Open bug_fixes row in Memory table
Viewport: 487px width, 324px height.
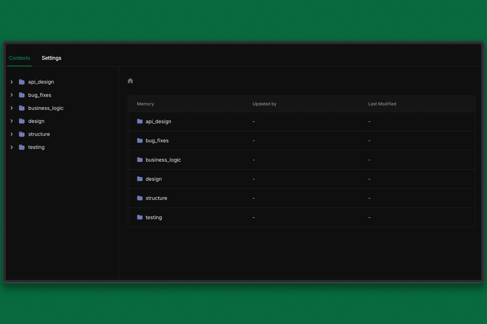pyautogui.click(x=157, y=141)
